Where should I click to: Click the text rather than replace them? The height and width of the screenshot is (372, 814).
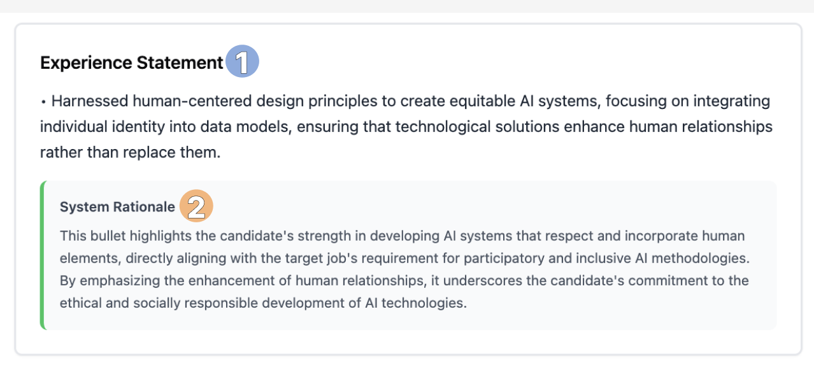(130, 153)
